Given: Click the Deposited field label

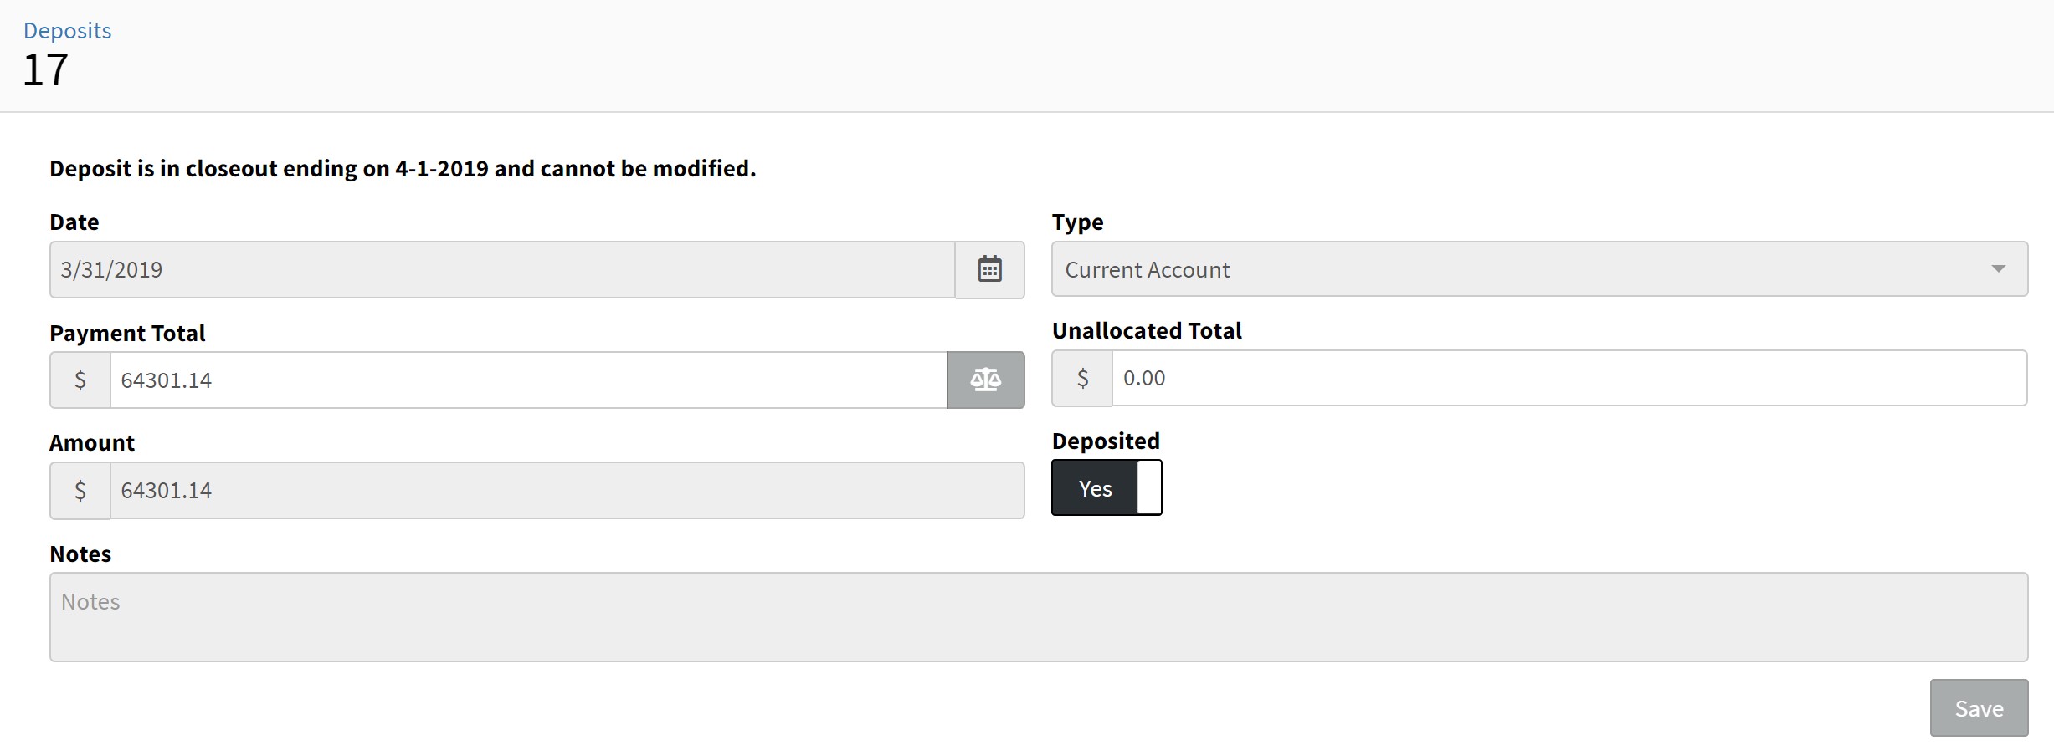Looking at the screenshot, I should tap(1106, 441).
